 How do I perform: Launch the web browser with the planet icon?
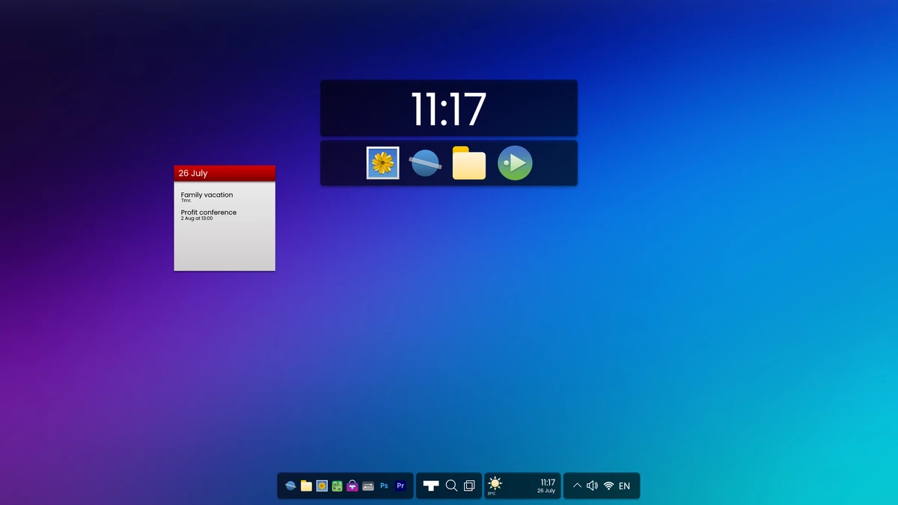coord(425,162)
